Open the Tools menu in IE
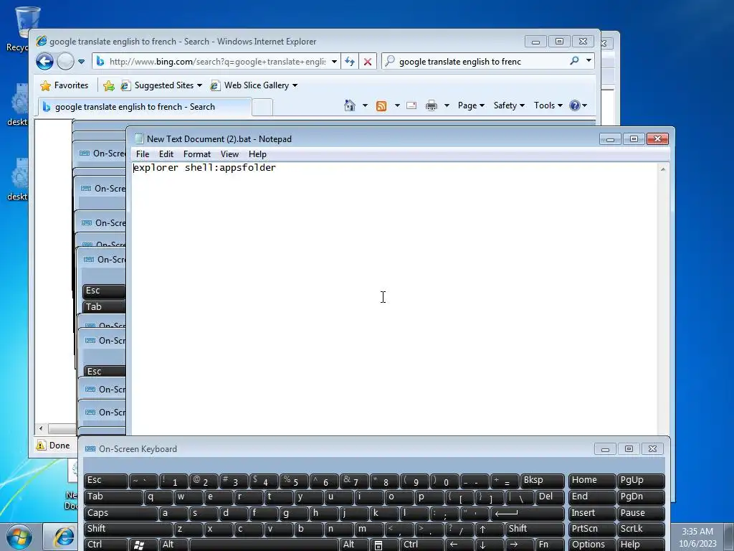The height and width of the screenshot is (551, 734). (x=548, y=105)
